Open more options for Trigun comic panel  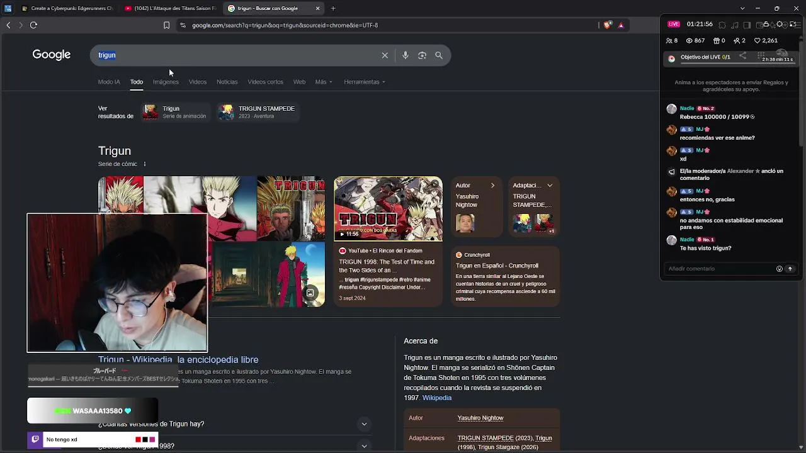(x=144, y=164)
